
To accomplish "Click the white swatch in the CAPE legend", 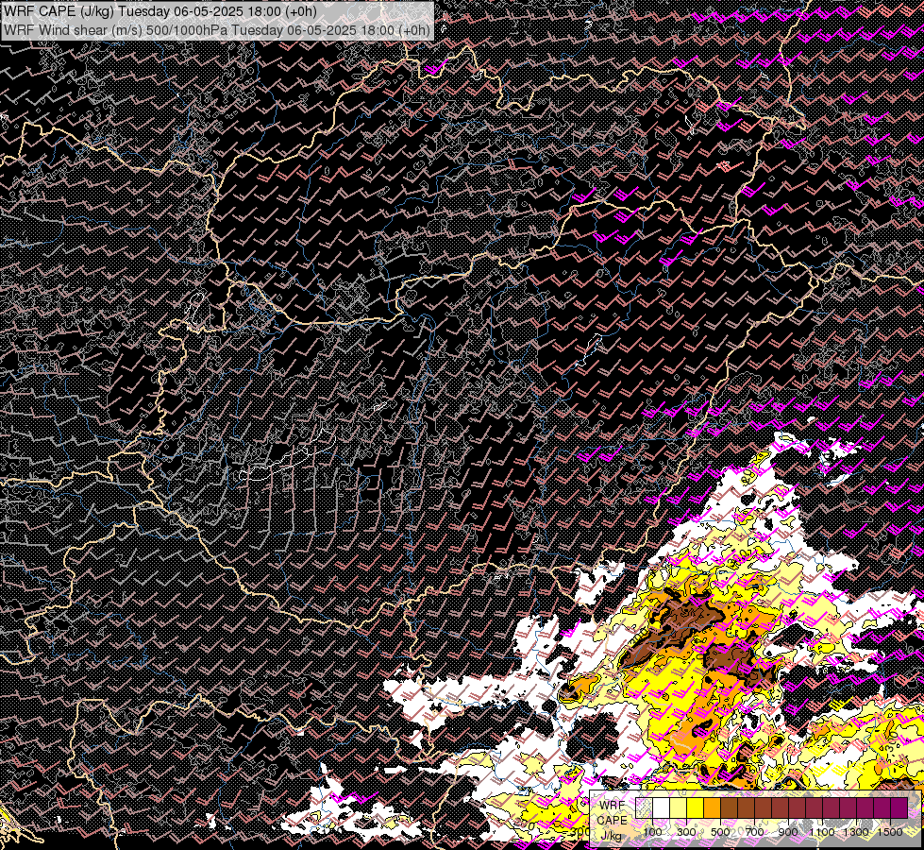I will 662,807.
